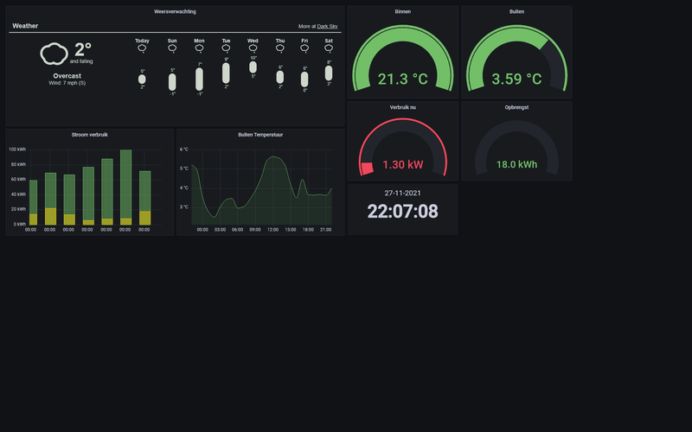Click the 80 kWh axis label
This screenshot has height=432, width=692.
(x=18, y=164)
